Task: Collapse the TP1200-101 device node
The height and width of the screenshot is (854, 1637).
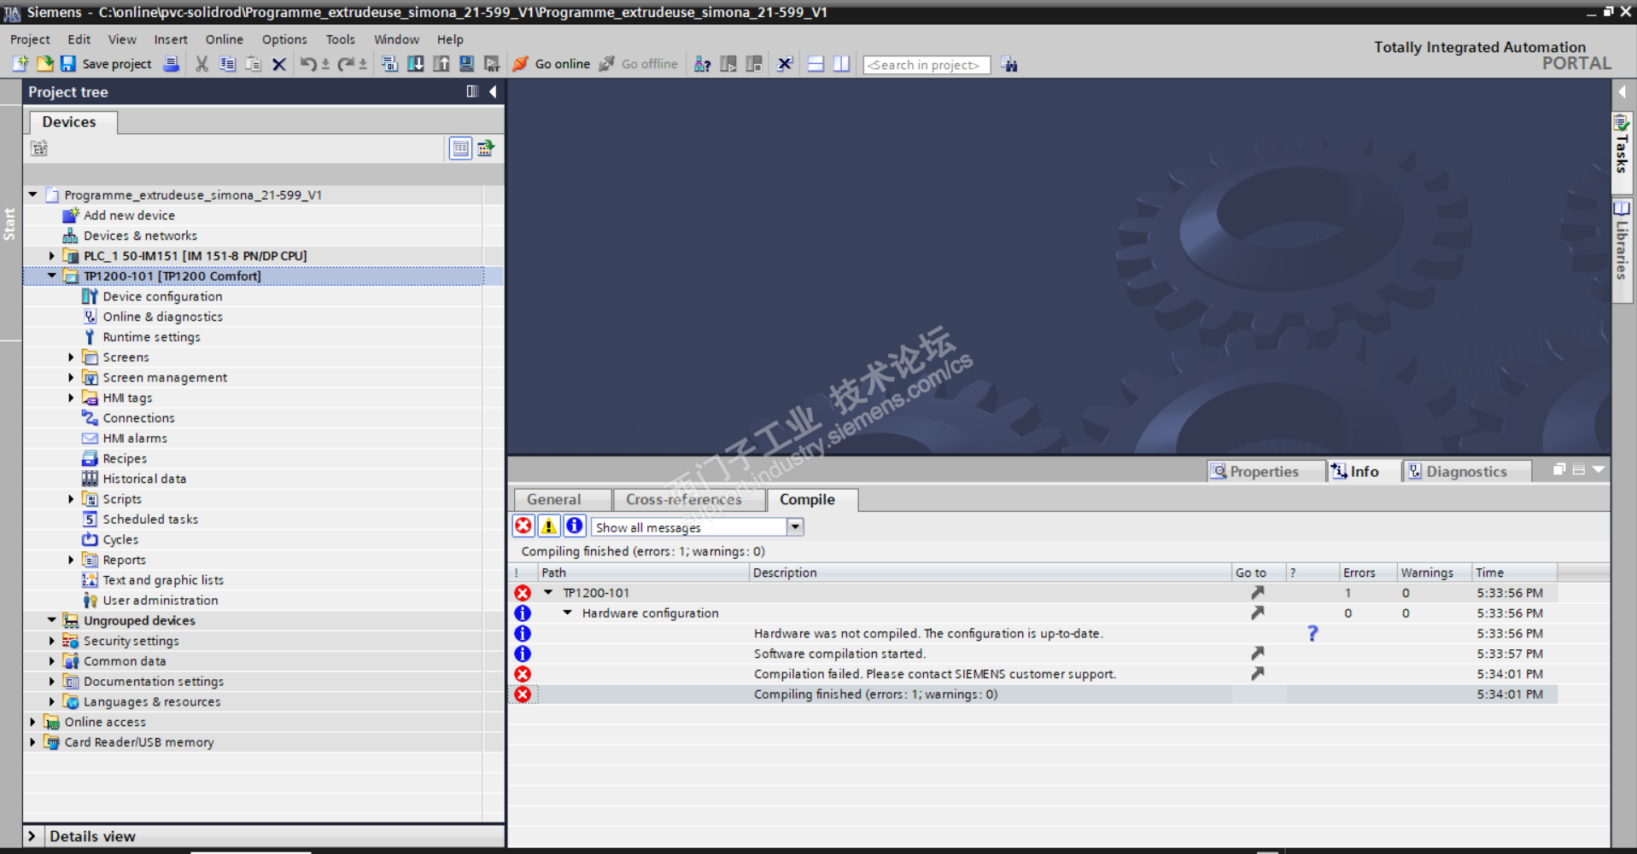Action: point(52,276)
